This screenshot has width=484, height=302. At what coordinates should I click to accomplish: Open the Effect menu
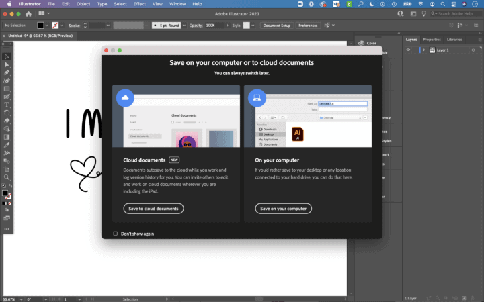tap(140, 4)
